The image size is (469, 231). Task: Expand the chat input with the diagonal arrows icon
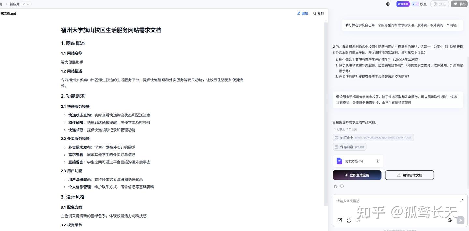tap(462, 200)
